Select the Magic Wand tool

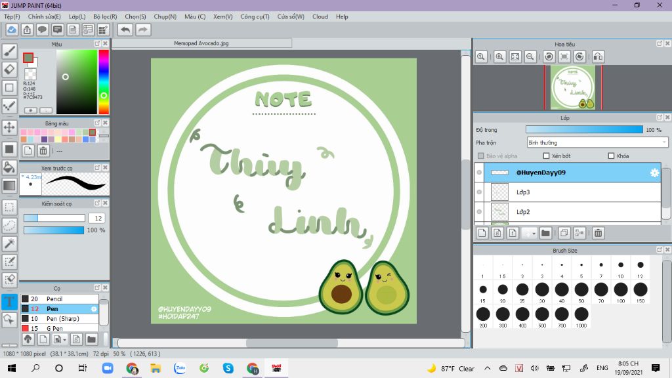coord(9,243)
